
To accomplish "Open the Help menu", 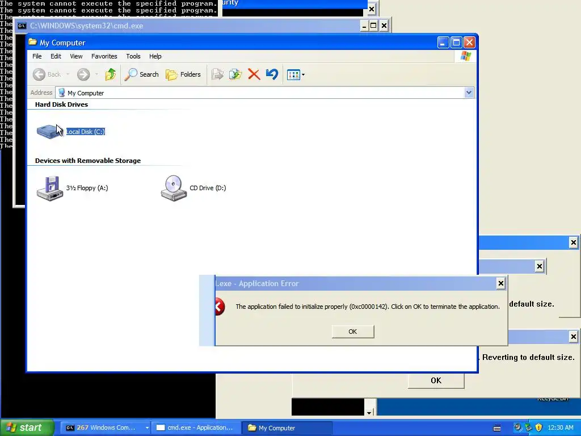I will 155,56.
